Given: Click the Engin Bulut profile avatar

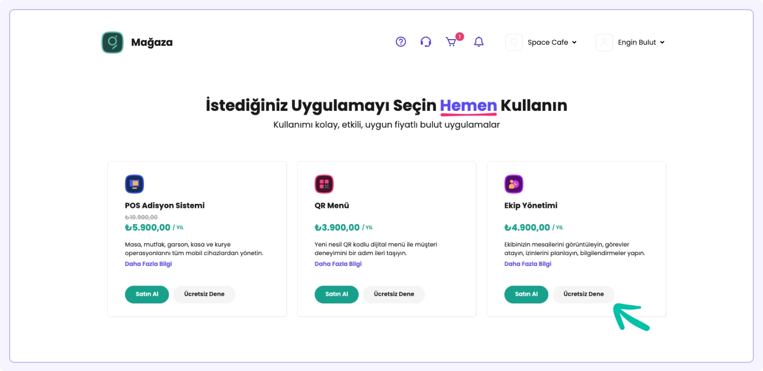Looking at the screenshot, I should (604, 43).
